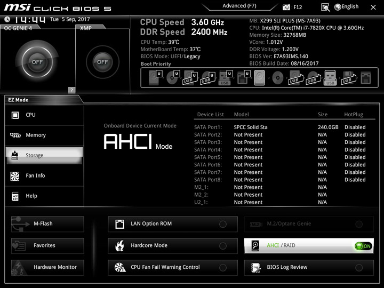Open the CPU section in EZ Mode
Image resolution: width=384 pixels, height=288 pixels.
(44, 115)
